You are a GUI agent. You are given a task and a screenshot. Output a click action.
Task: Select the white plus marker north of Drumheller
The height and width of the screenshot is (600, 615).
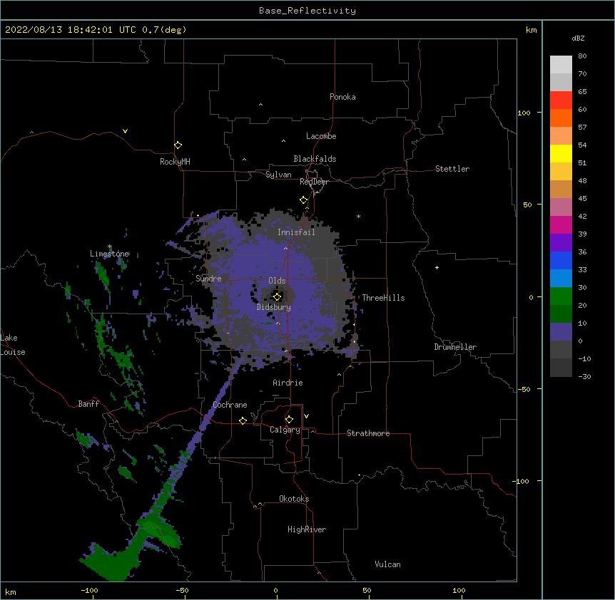[437, 267]
